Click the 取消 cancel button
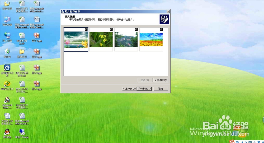This screenshot has width=264, height=143. [161, 89]
